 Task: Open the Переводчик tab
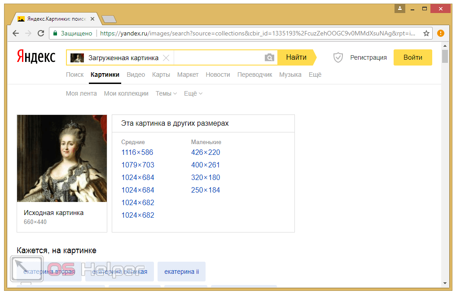tap(255, 75)
